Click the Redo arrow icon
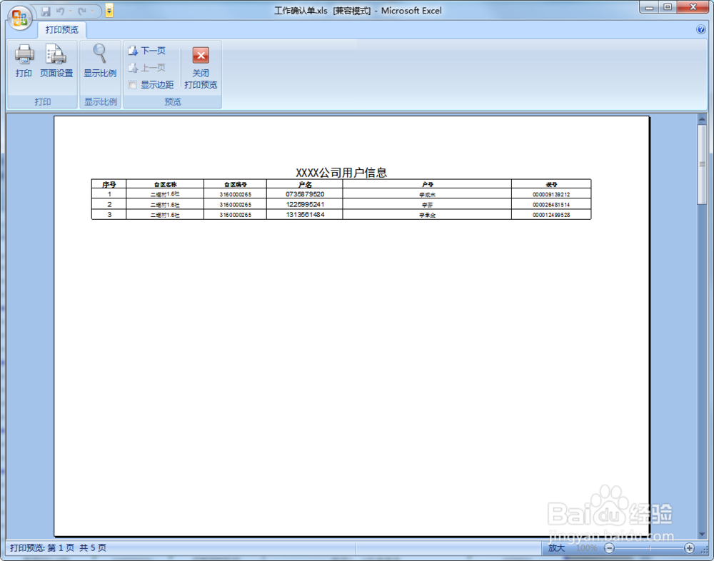This screenshot has height=561, width=714. [x=82, y=11]
